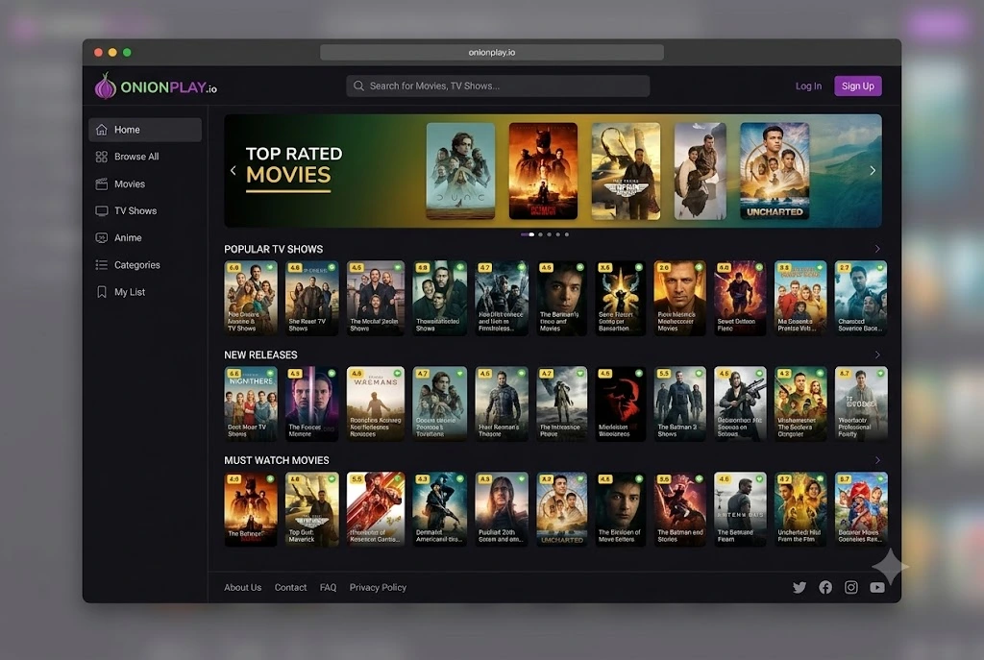Expand the Popular TV Shows row arrow
This screenshot has width=984, height=660.
click(876, 249)
